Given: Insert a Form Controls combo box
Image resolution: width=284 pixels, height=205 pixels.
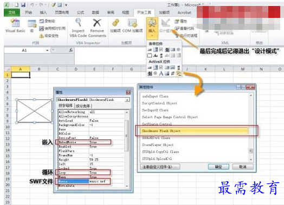Looking at the screenshot, I should point(156,50).
